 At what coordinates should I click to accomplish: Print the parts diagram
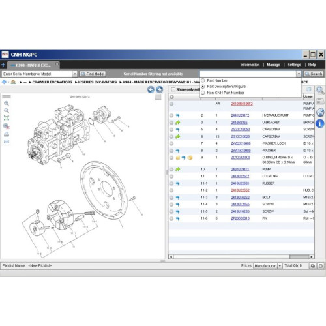click(x=7, y=134)
